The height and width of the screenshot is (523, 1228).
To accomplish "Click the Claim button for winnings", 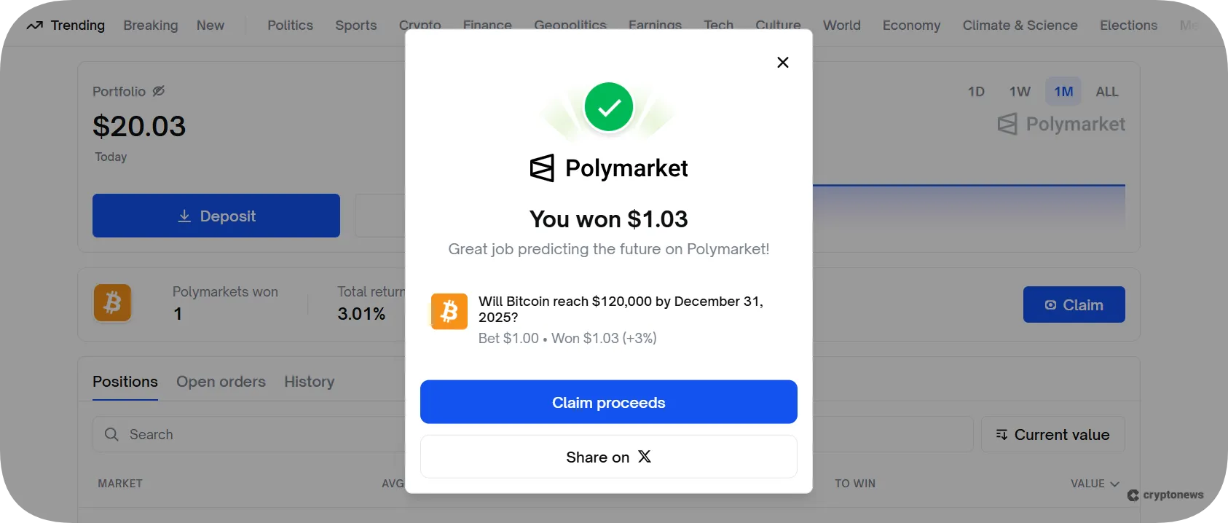I will [1074, 304].
